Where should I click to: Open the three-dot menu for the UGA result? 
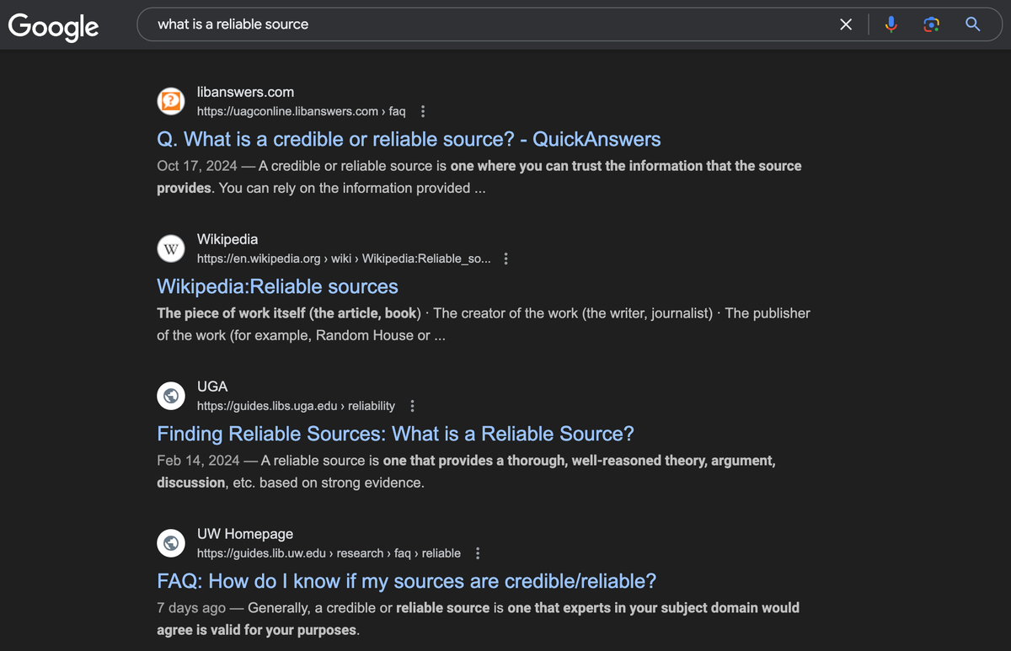point(412,405)
